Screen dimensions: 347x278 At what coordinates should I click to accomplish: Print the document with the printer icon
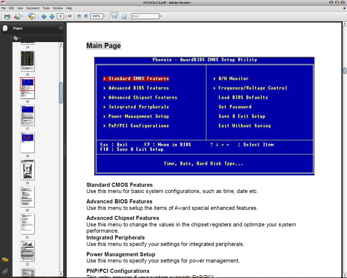(x=7, y=16)
